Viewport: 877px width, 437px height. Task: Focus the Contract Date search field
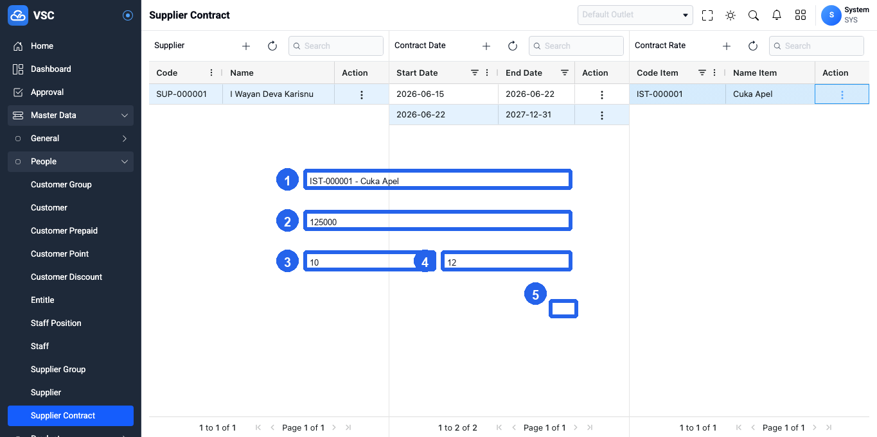point(576,46)
